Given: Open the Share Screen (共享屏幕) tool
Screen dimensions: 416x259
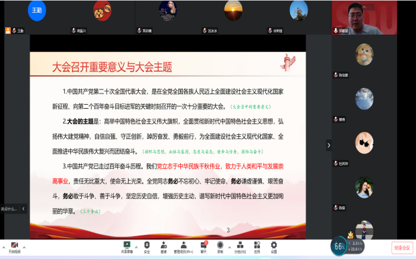Looking at the screenshot, I should pos(127,248).
